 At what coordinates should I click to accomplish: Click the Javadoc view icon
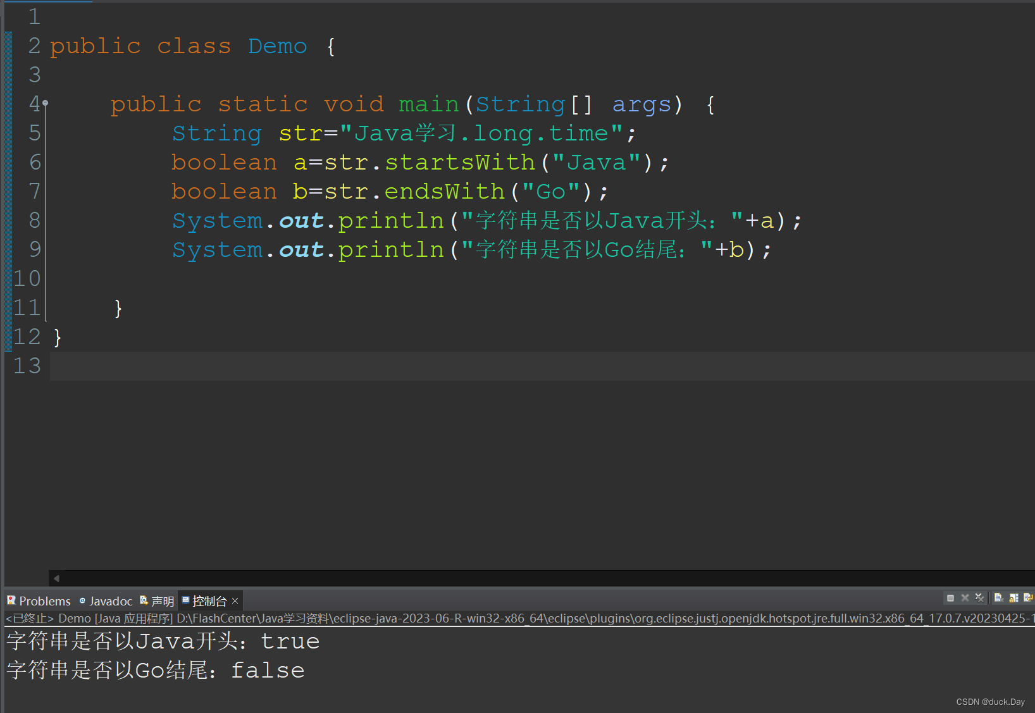82,600
